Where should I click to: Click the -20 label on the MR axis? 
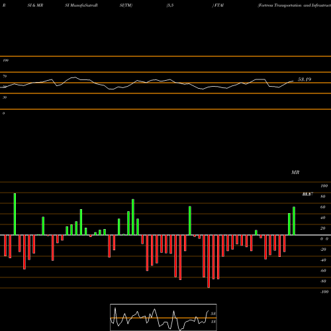323,250
